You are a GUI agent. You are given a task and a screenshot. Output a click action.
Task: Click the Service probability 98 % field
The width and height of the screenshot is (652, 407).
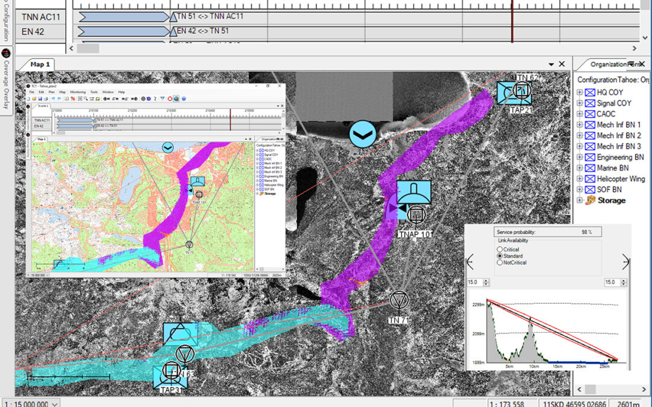pos(548,232)
